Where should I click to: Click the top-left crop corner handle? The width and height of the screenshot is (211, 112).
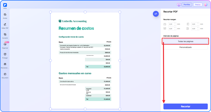51,12
